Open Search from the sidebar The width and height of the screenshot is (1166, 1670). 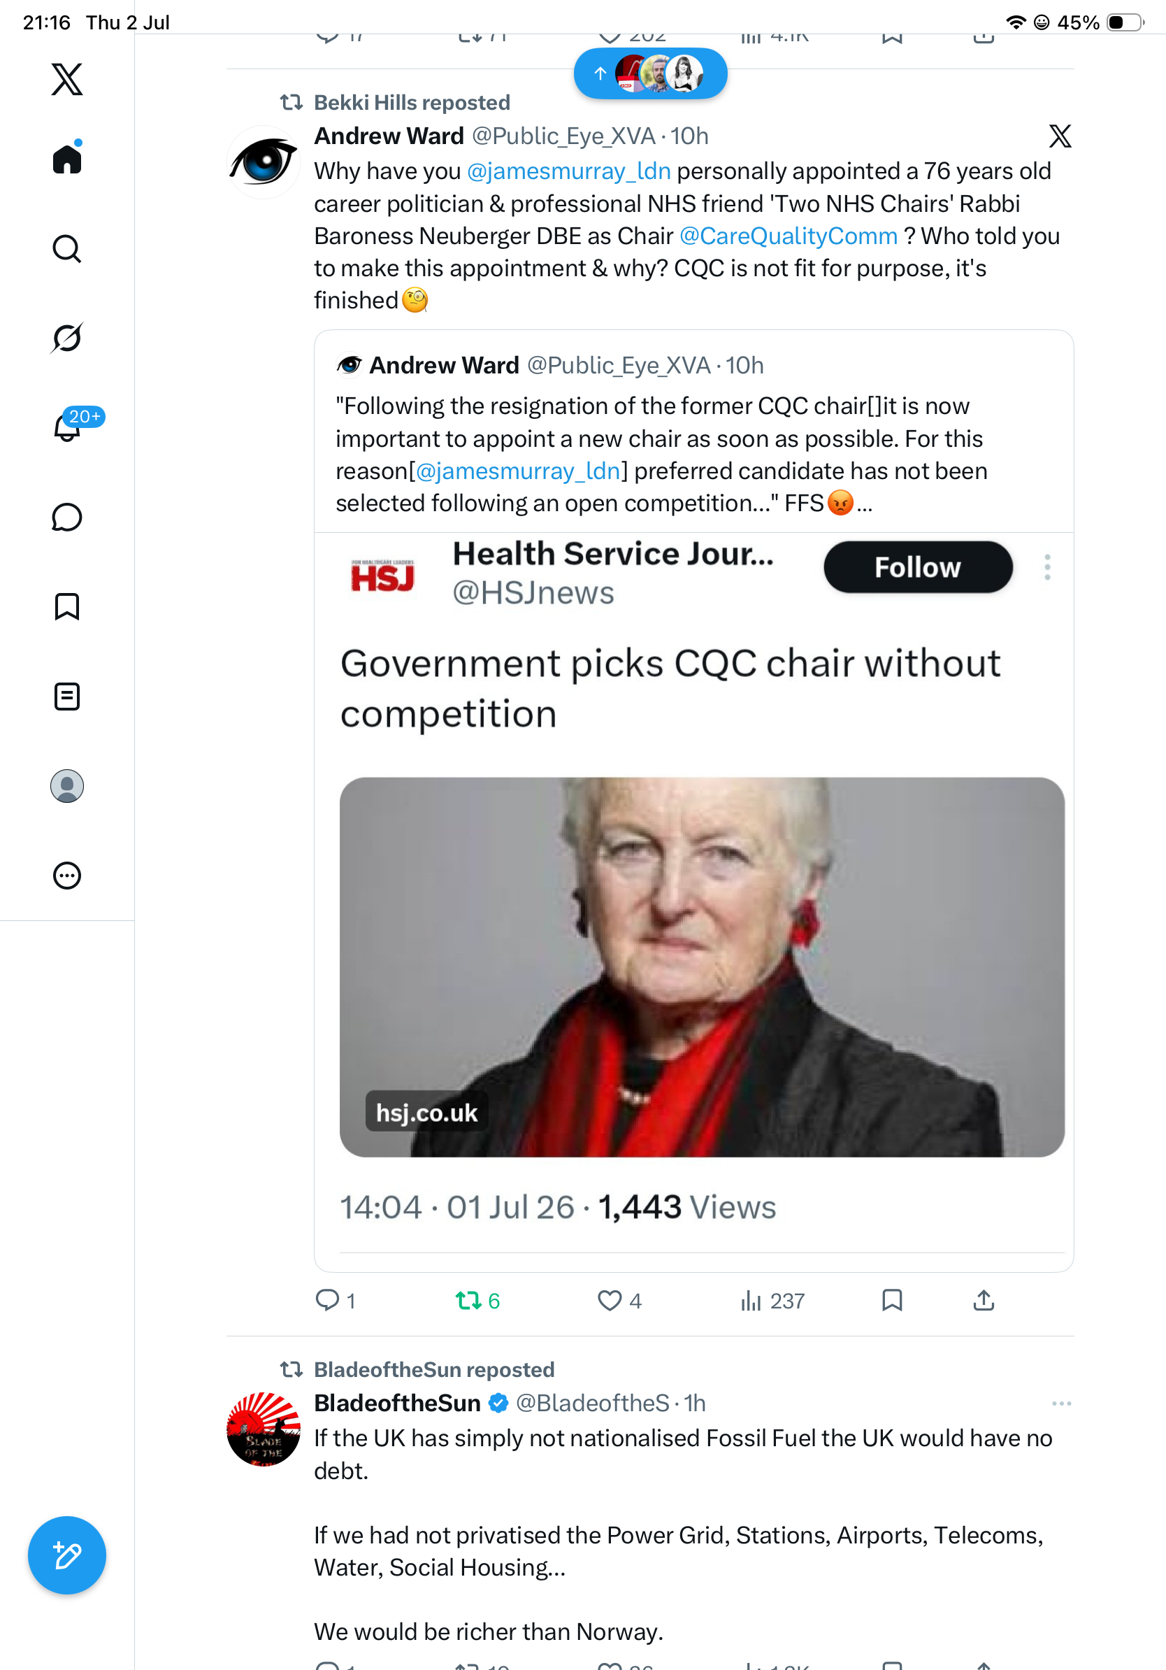click(x=67, y=248)
